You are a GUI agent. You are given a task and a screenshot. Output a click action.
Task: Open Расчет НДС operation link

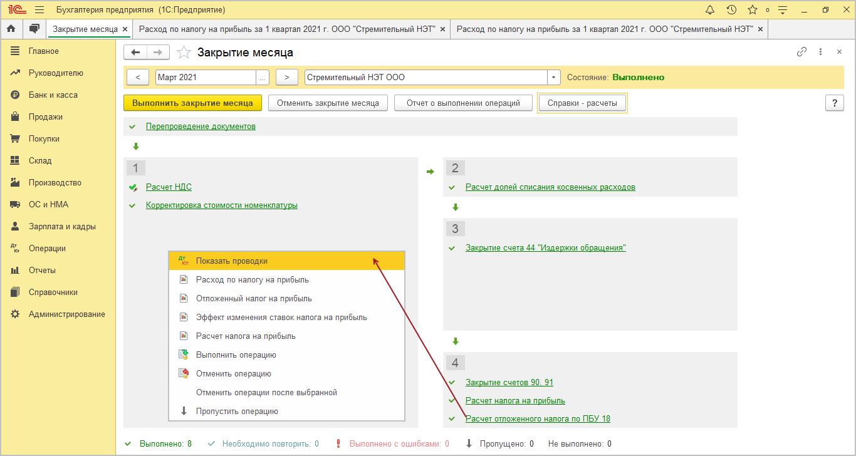pos(169,187)
